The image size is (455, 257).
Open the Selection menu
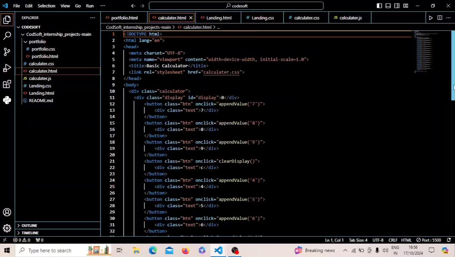tap(46, 6)
